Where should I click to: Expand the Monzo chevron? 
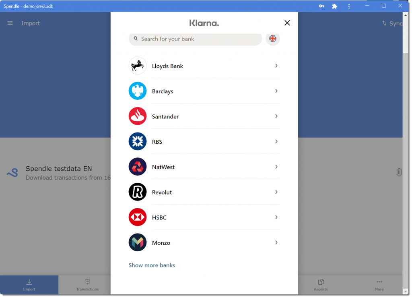coord(276,242)
